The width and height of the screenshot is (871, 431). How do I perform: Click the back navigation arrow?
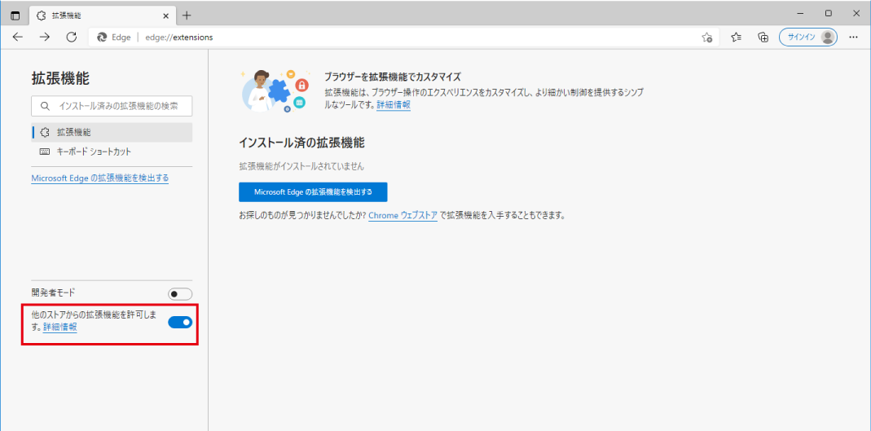point(18,37)
